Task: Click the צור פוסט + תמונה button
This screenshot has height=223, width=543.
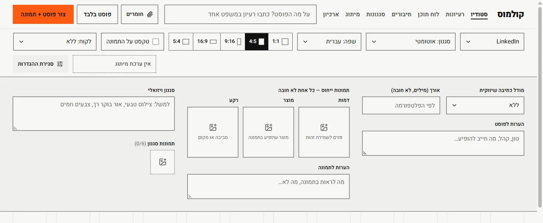Action: pyautogui.click(x=43, y=14)
